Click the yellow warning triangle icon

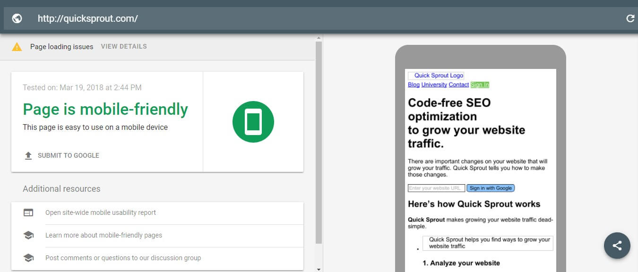[x=17, y=47]
